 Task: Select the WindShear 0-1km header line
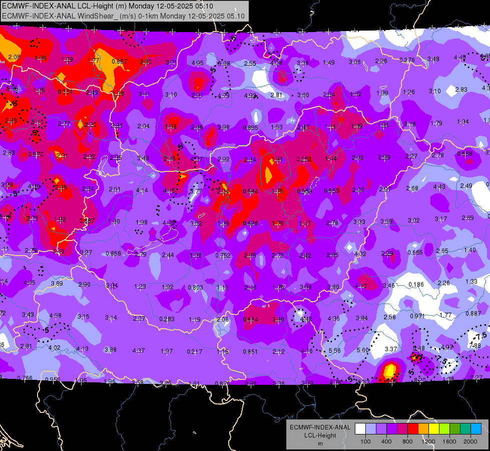coord(123,16)
